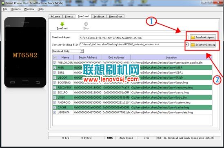The width and height of the screenshot is (224, 148).
Task: Open the Options menu
Action: click(16, 9)
